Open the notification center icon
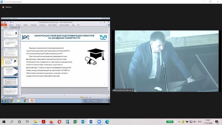 217,122
